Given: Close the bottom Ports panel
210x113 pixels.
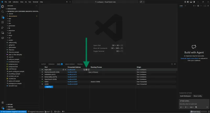Looking at the screenshot, I should pos(175,64).
